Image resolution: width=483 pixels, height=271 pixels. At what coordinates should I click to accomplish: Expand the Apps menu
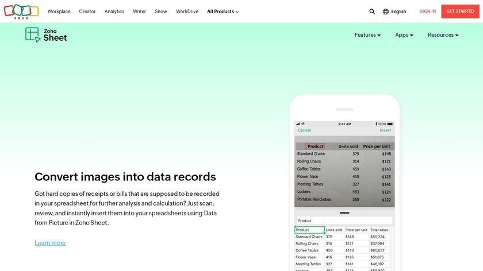[404, 35]
